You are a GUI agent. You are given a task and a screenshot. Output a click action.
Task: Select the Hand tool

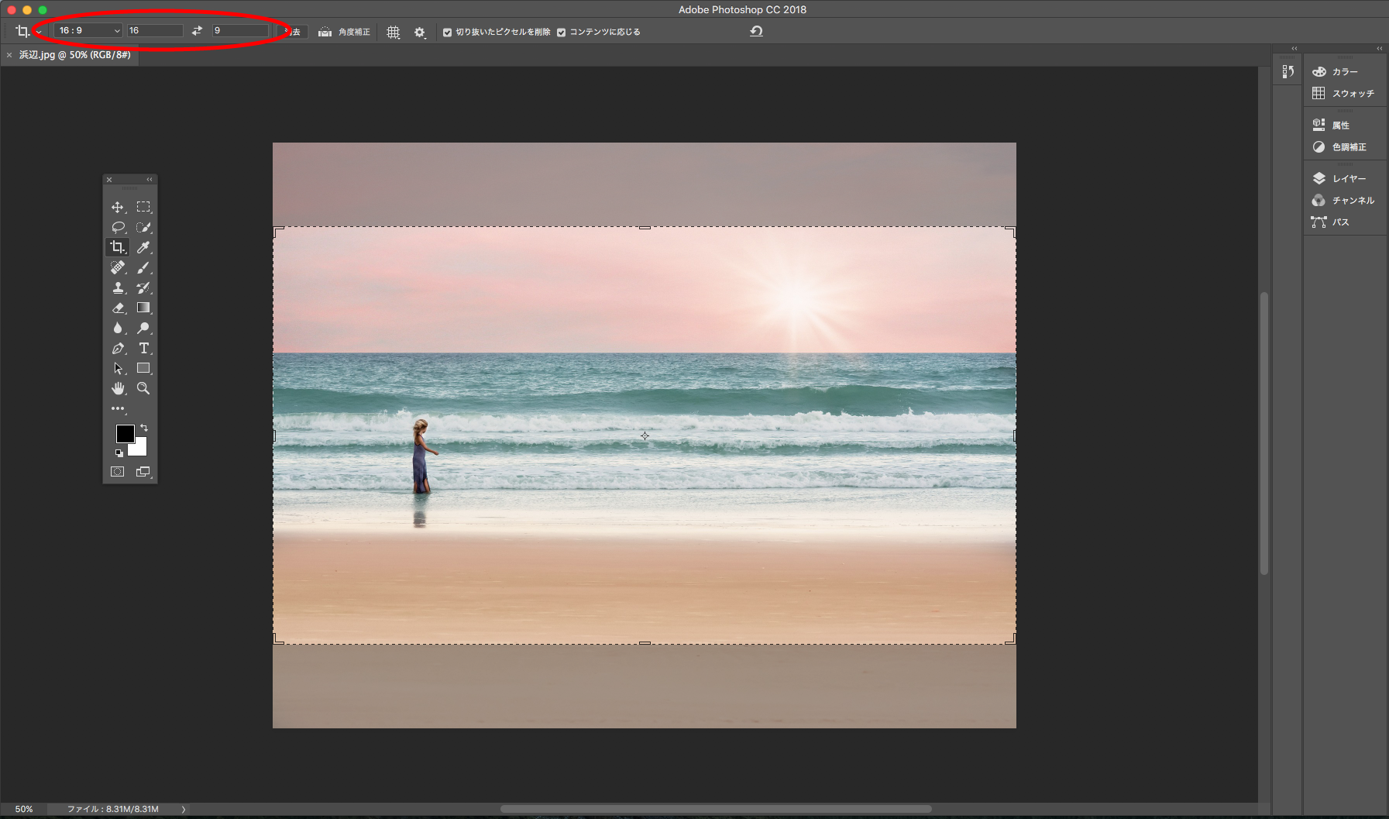pyautogui.click(x=118, y=388)
